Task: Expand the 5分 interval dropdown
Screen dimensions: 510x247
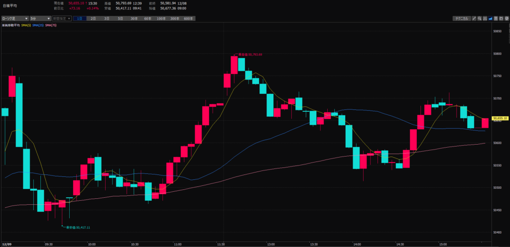Action: [39, 18]
